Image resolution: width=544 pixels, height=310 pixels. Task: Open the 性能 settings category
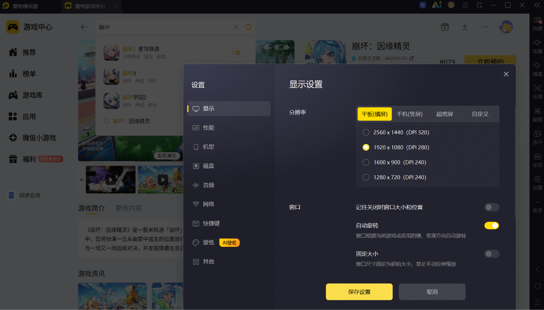(229, 128)
